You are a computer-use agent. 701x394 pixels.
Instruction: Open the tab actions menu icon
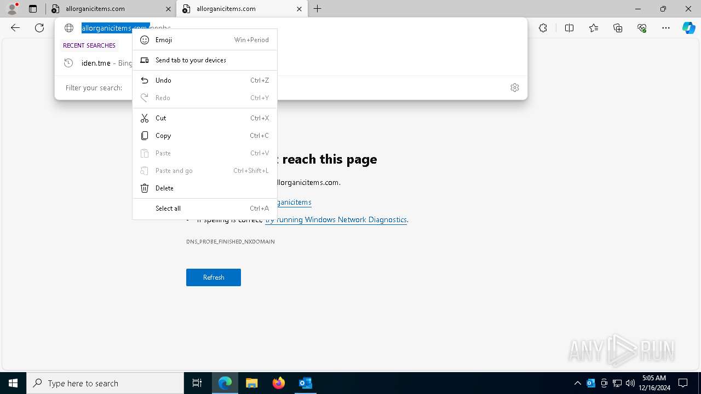click(33, 9)
